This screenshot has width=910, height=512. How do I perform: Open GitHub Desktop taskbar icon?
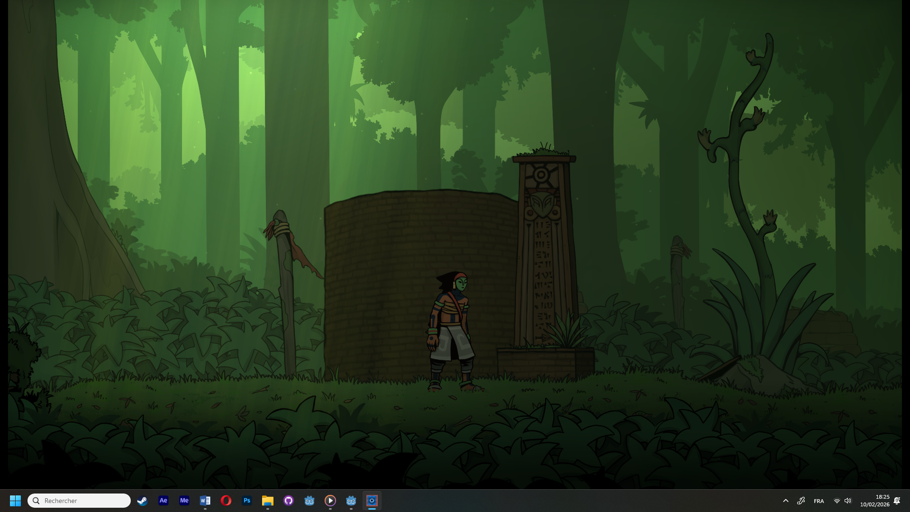288,501
